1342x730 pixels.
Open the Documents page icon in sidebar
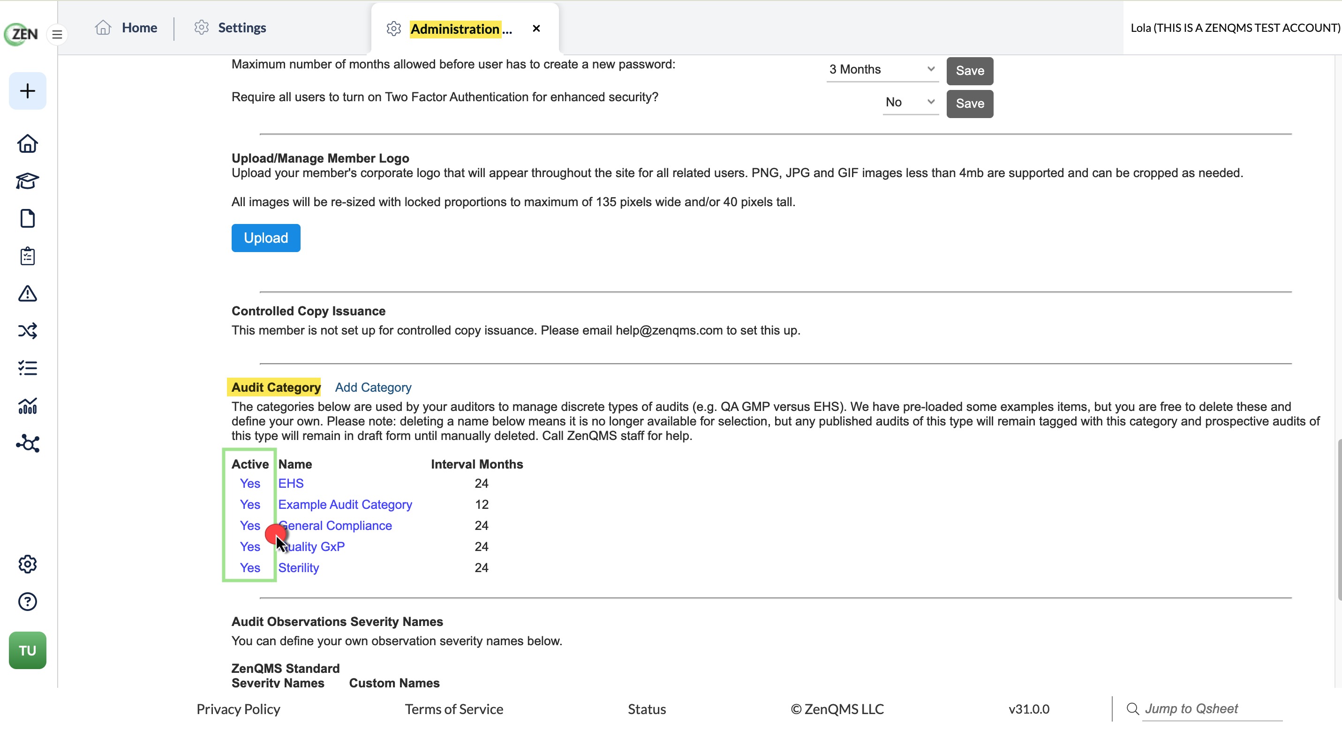coord(28,219)
